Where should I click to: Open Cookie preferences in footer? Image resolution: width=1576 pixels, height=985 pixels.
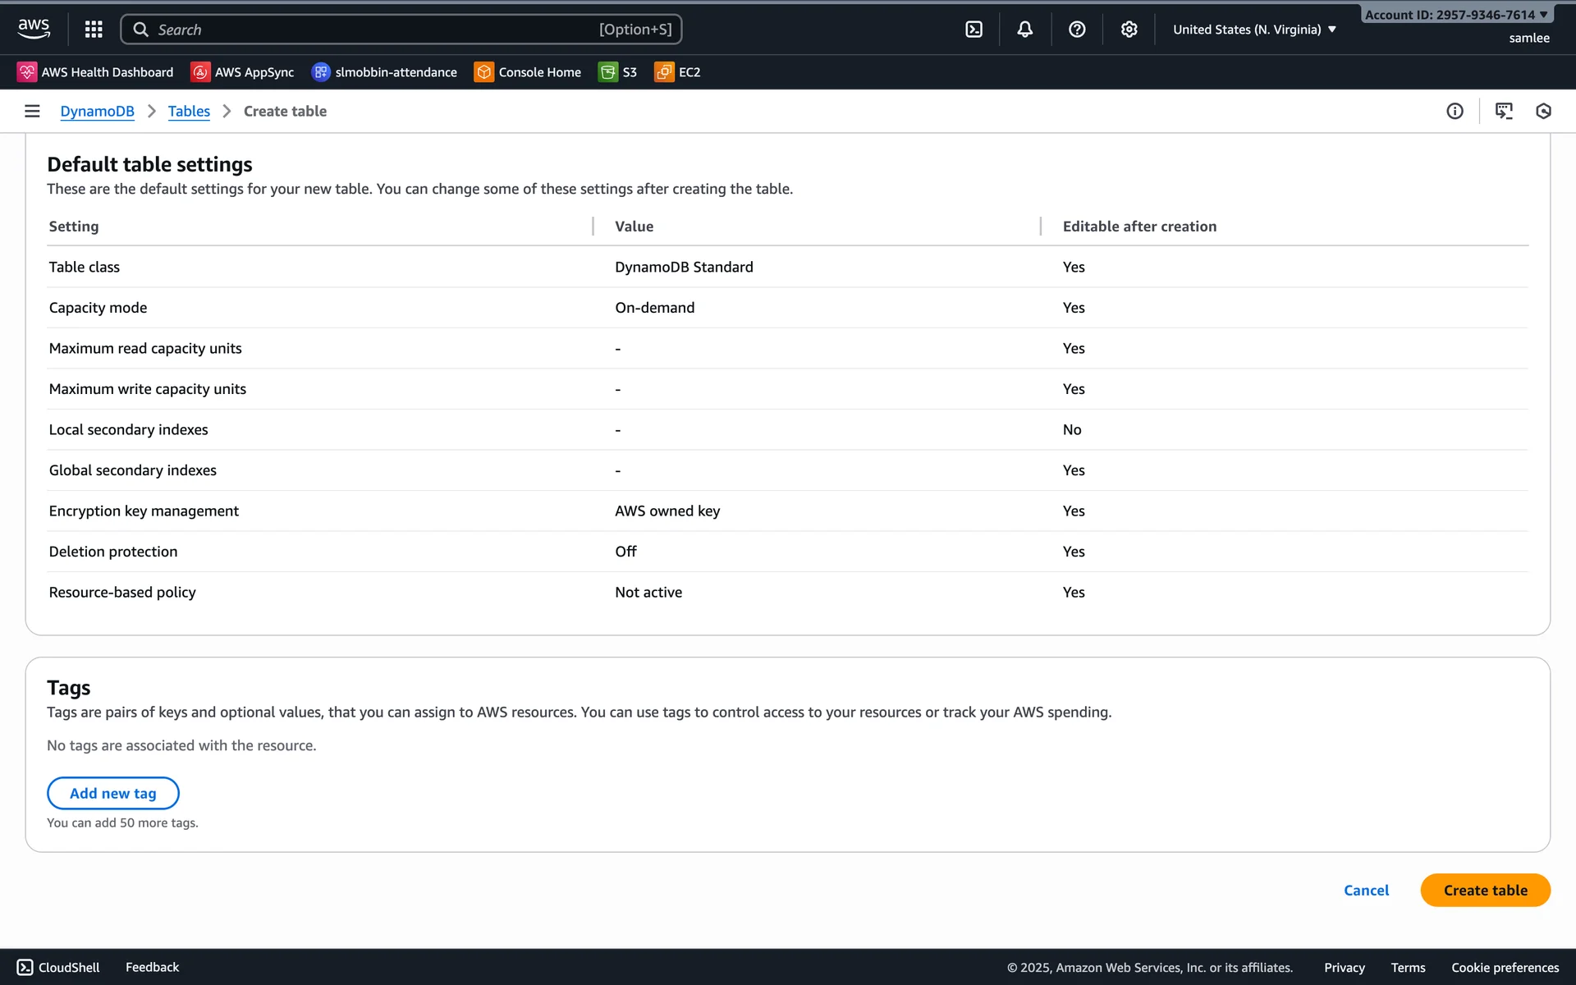[x=1505, y=967]
